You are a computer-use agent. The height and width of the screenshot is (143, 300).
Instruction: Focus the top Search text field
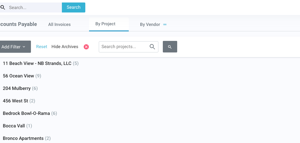(x=34, y=7)
